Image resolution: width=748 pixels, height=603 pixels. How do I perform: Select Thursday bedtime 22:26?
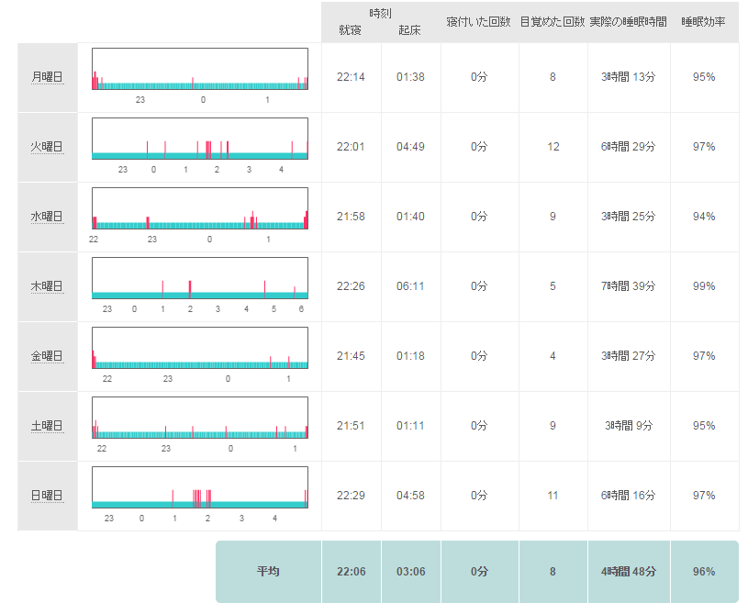pos(351,286)
